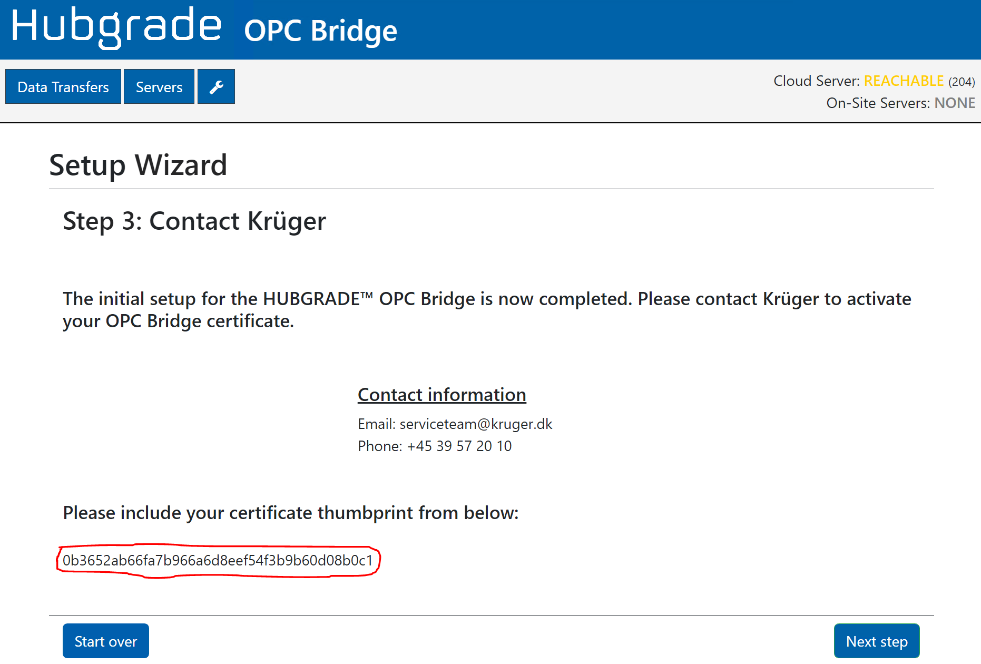The image size is (981, 664).
Task: Click the REACHABLE cloud server status
Action: [904, 81]
